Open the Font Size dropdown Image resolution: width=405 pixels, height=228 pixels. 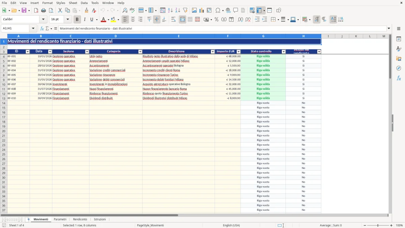[67, 20]
